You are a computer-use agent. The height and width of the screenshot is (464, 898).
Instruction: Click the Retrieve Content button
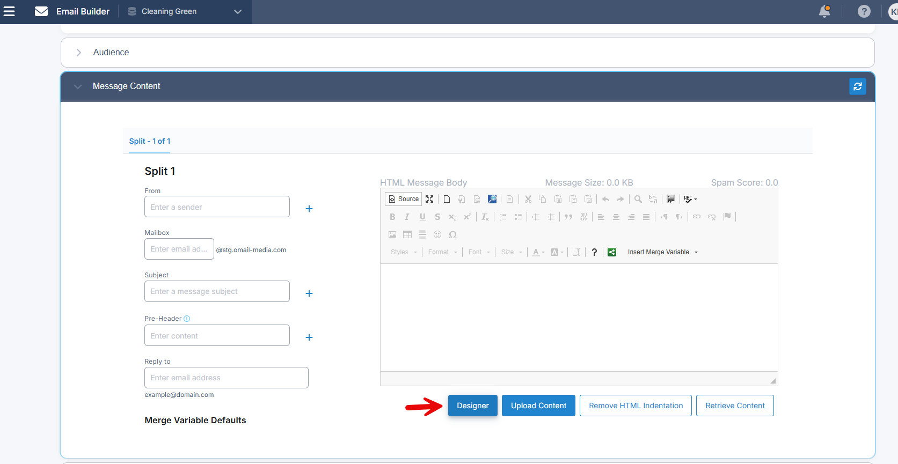tap(734, 406)
